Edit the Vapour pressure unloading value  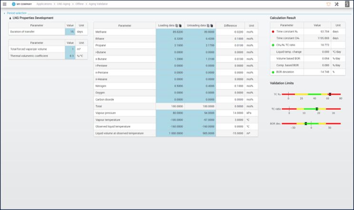click(200, 113)
